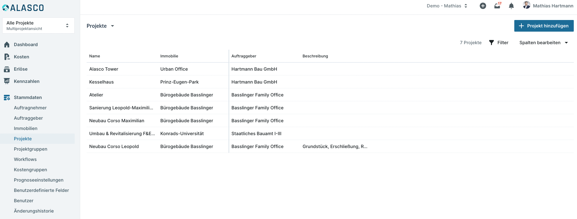Open Änderungshistorie submenu item
This screenshot has height=219, width=577.
[34, 211]
